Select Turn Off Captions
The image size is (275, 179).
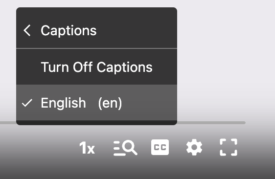[x=96, y=67]
